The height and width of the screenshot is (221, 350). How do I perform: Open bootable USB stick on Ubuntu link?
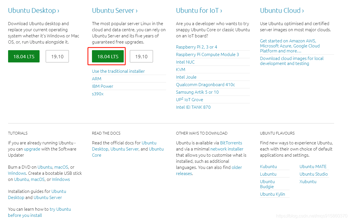(x=21, y=179)
